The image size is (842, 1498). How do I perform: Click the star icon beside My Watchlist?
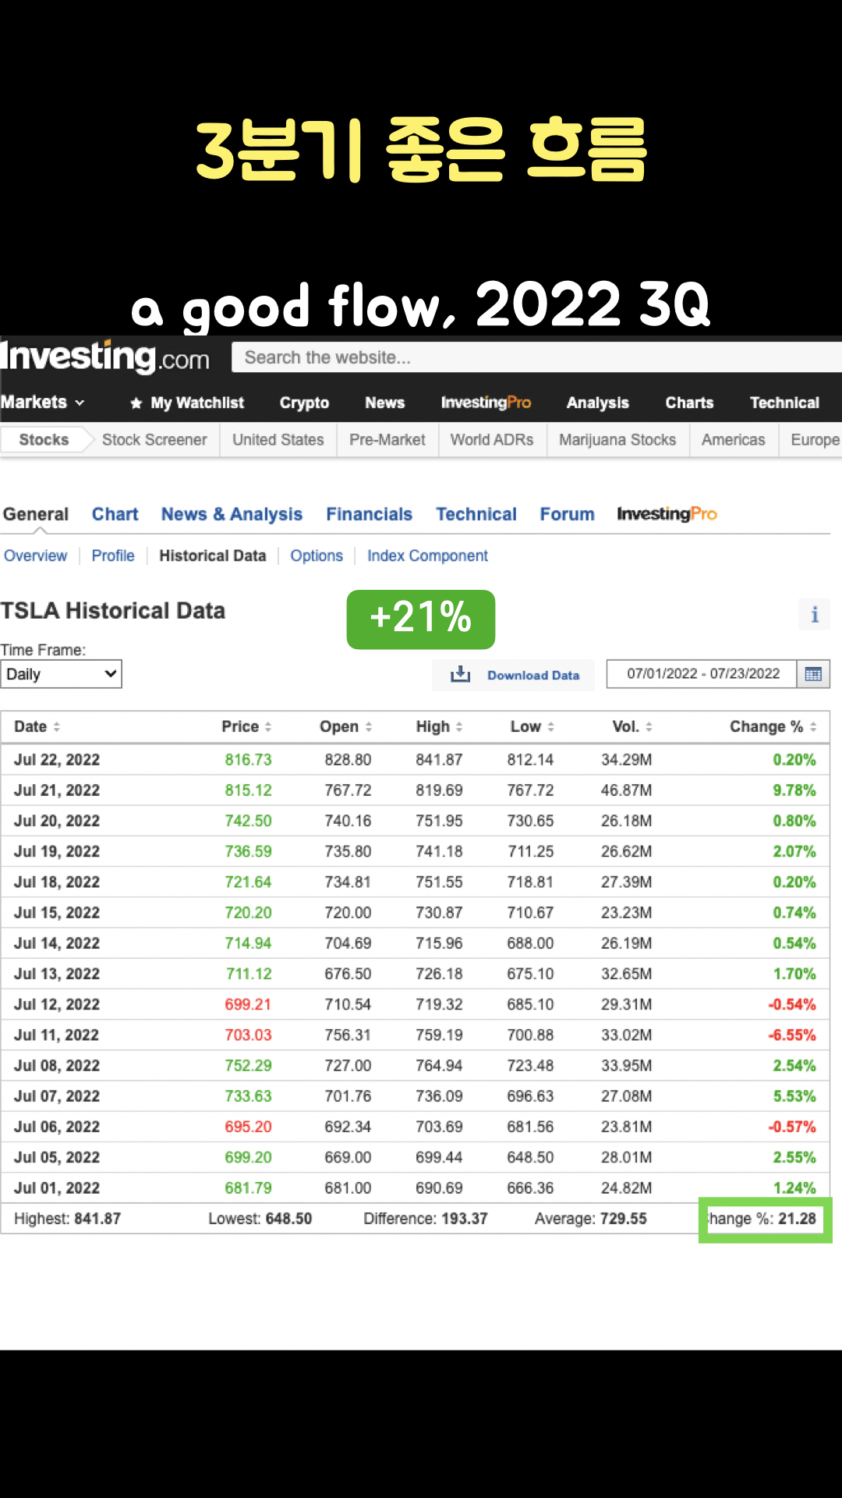(x=136, y=403)
